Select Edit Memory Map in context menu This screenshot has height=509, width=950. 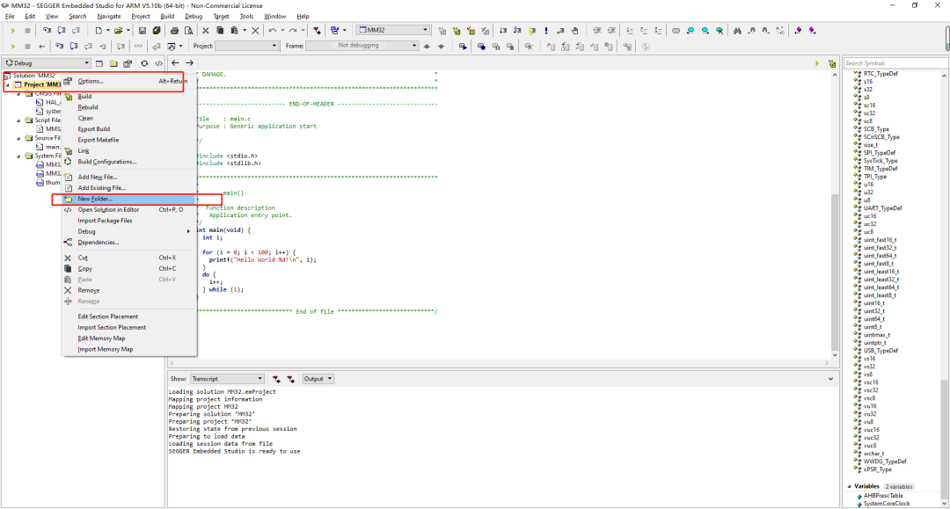[x=129, y=338]
